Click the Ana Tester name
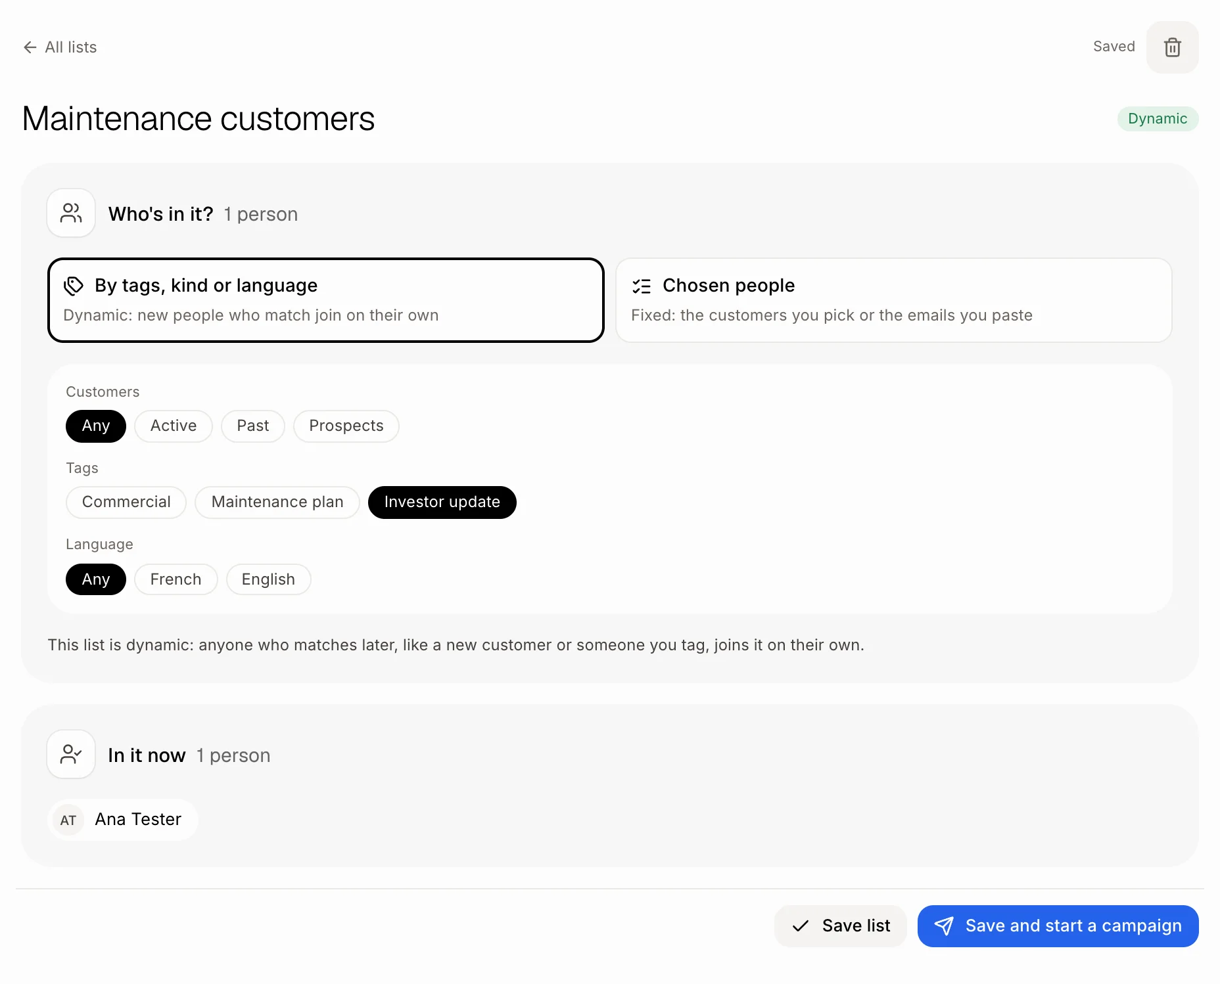Viewport: 1220px width, 984px height. [x=138, y=820]
